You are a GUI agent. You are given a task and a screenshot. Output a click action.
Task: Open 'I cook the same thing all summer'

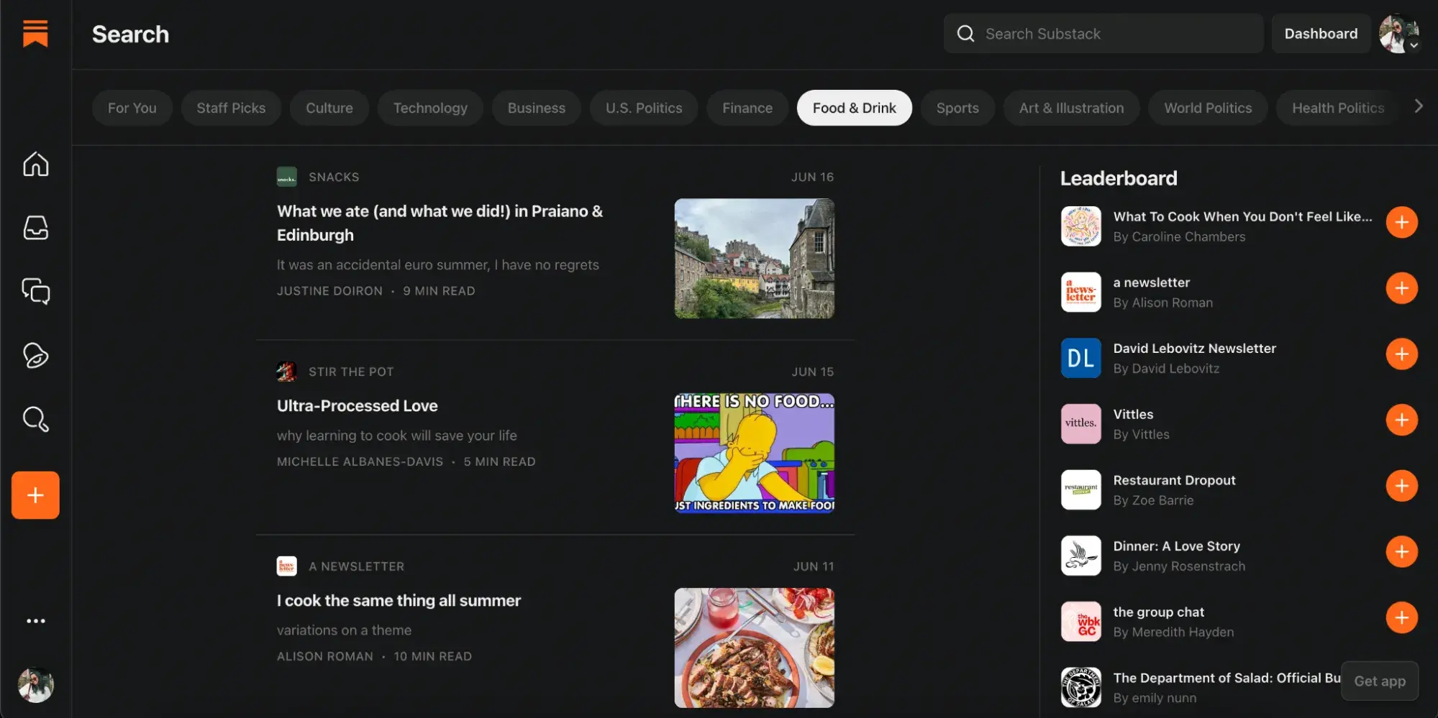click(399, 601)
